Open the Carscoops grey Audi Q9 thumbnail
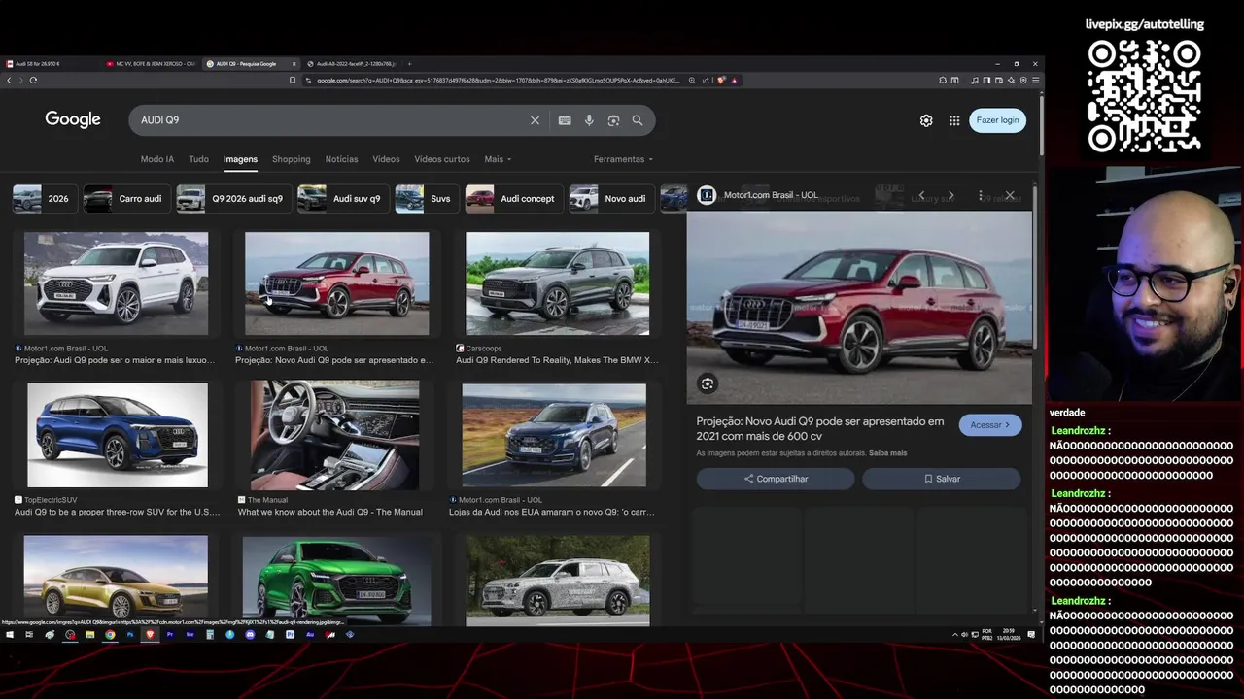 [x=557, y=283]
